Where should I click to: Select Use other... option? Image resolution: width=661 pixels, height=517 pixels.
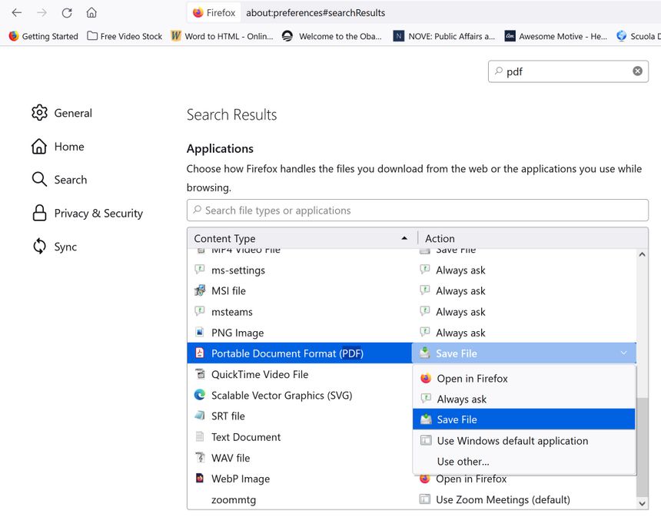click(x=463, y=462)
